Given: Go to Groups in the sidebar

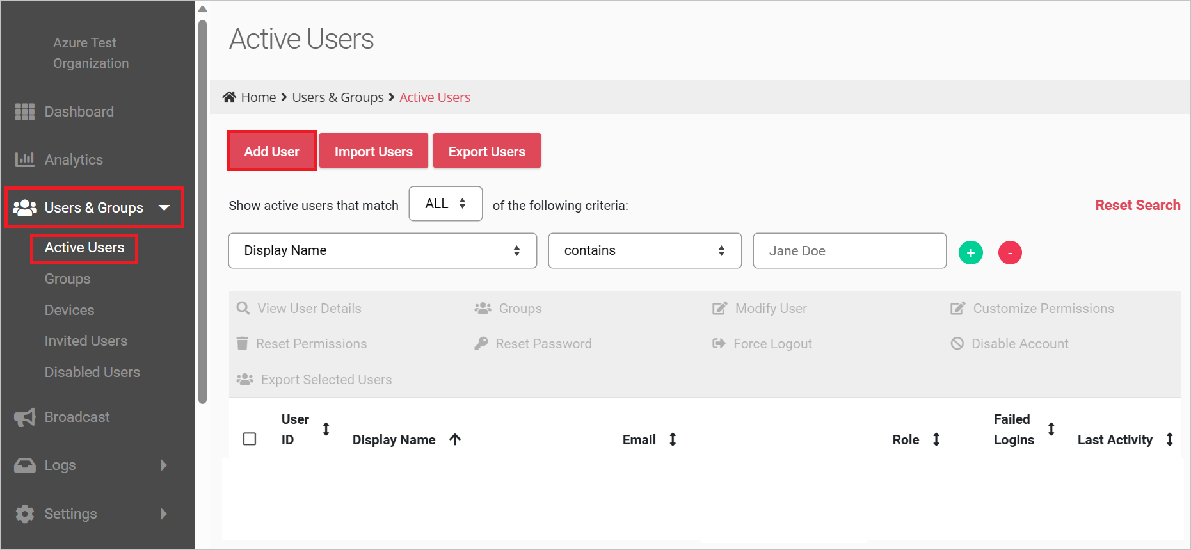Looking at the screenshot, I should (x=67, y=279).
